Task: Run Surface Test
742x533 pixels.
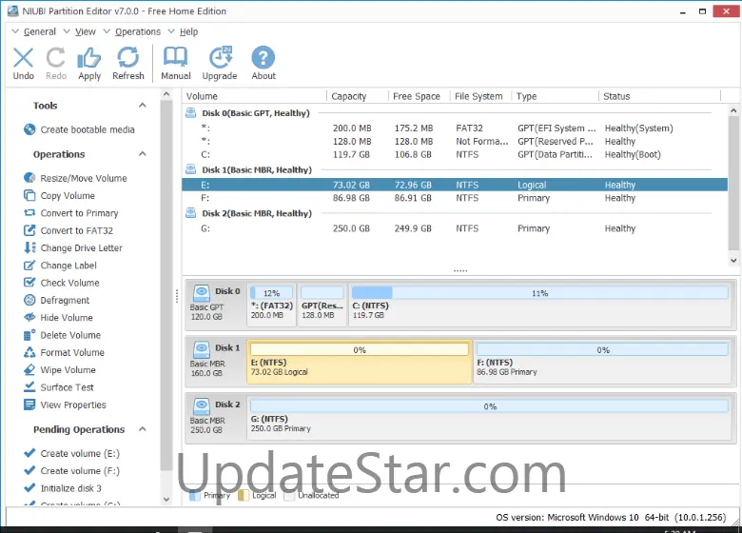Action: (59, 387)
